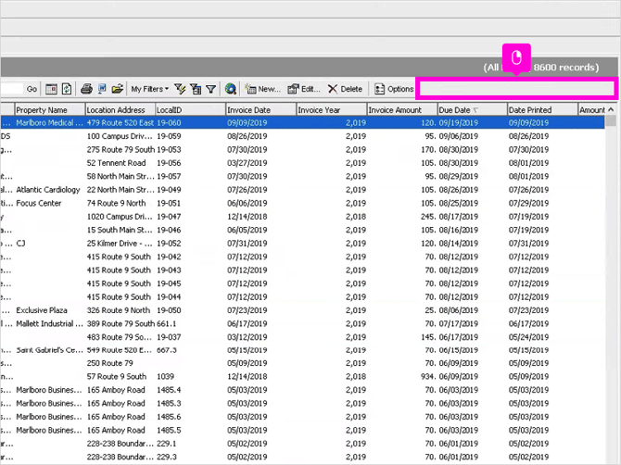Viewport: 621px width, 465px height.
Task: Click LocalID cell 19-045
Action: coord(169,283)
